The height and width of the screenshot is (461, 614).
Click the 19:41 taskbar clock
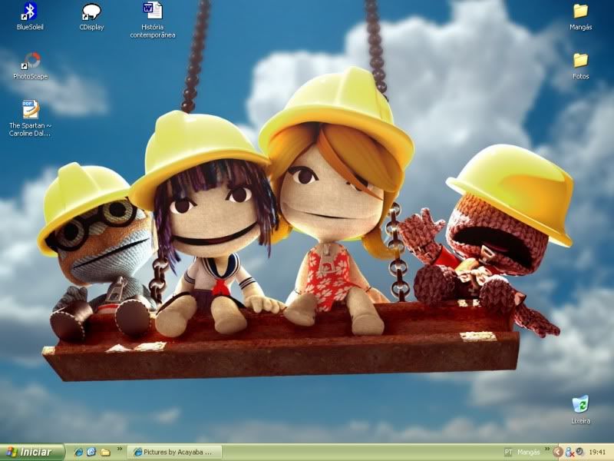597,453
